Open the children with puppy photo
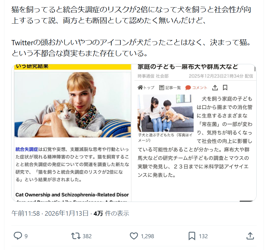This screenshot has width=265, height=250. click(x=165, y=113)
